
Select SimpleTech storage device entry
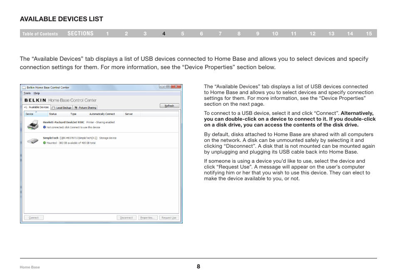[101, 140]
